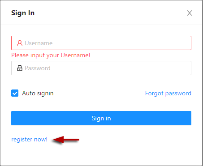Image resolution: width=203 pixels, height=166 pixels.
Task: Click the padlock icon in Password field
Action: click(20, 68)
